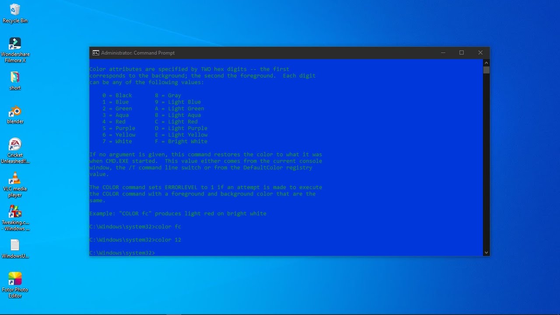
Task: Open the Command Prompt title bar system icon
Action: pos(95,53)
